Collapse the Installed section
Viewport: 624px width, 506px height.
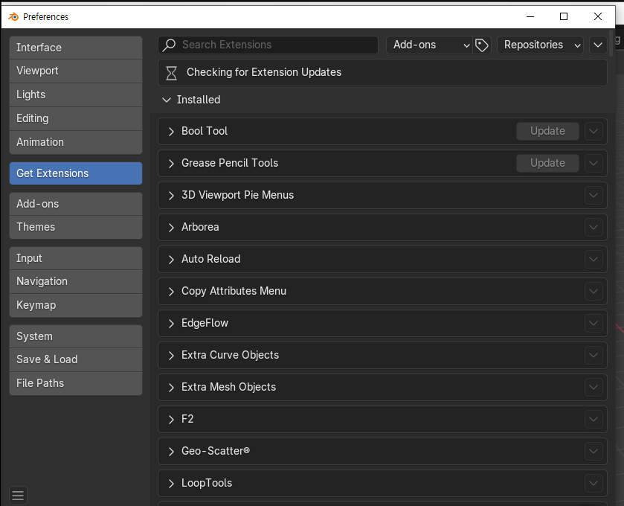click(167, 100)
